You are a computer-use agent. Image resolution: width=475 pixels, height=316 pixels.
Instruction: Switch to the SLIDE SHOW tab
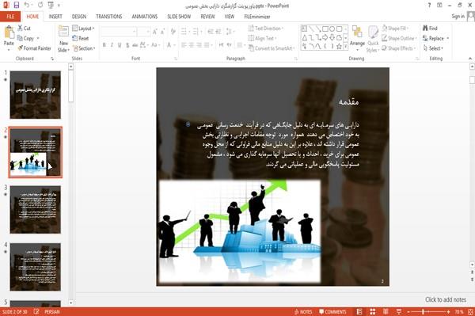(179, 17)
